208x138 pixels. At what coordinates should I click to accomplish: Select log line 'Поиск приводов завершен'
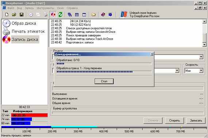(x=84, y=35)
